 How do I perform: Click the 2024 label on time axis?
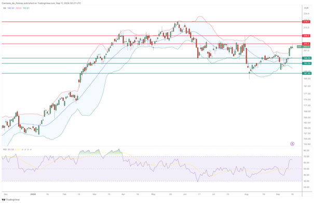(33, 194)
